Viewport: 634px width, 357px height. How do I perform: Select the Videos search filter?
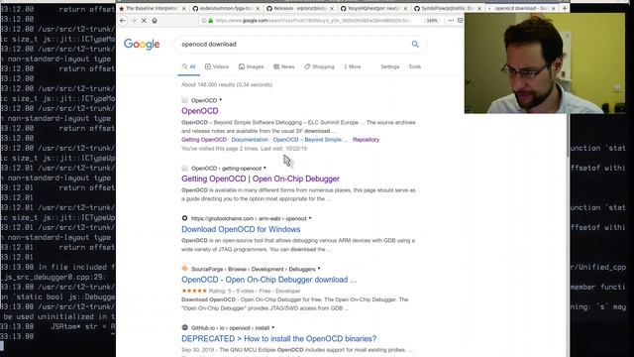click(217, 66)
